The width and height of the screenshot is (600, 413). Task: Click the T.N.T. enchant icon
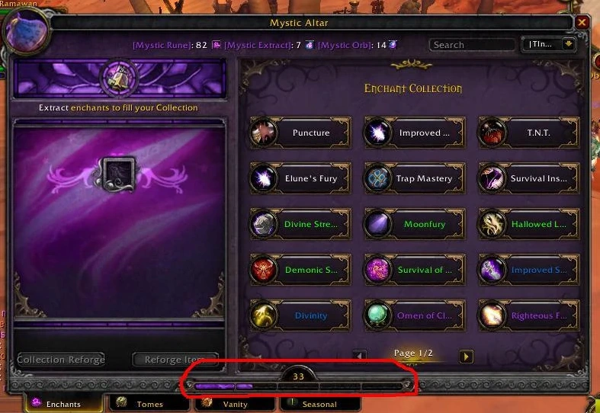[492, 133]
